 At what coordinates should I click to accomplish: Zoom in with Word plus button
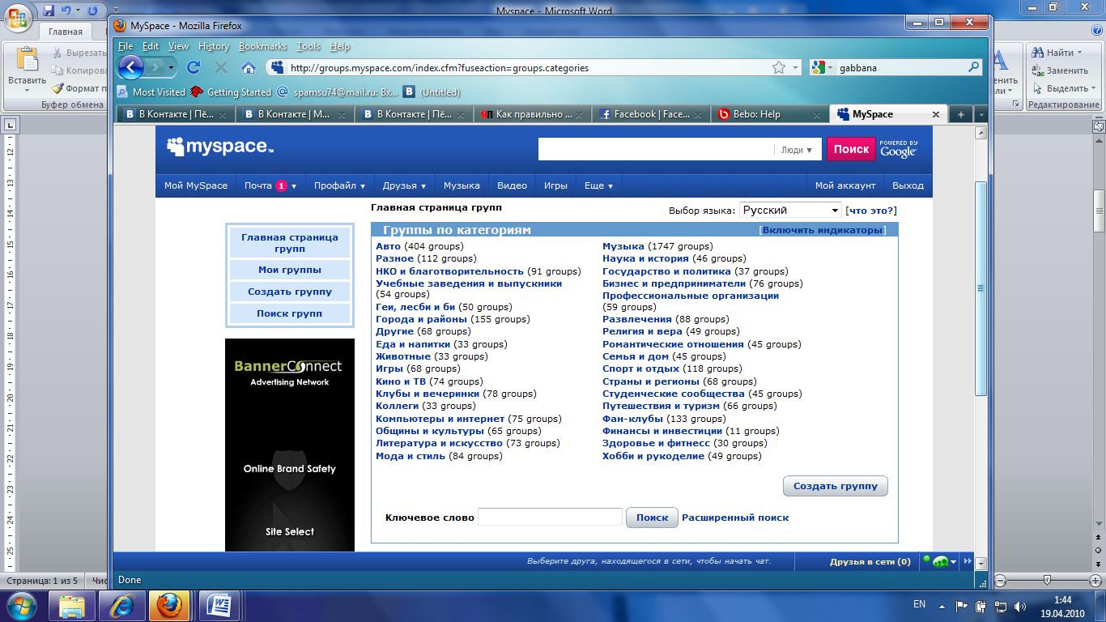point(1095,580)
